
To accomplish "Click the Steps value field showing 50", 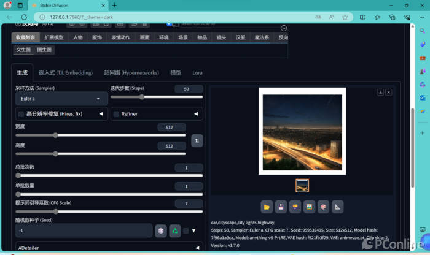I will [189, 89].
